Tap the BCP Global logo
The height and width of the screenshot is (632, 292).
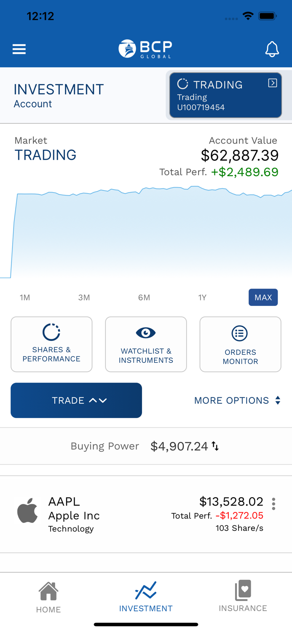(146, 49)
